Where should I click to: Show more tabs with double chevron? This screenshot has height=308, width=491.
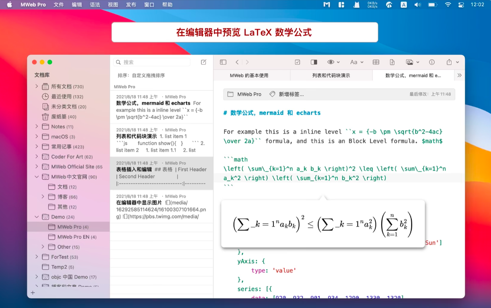point(459,75)
